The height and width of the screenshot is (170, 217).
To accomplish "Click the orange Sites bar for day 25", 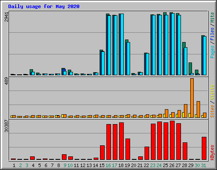I will click(x=167, y=113).
